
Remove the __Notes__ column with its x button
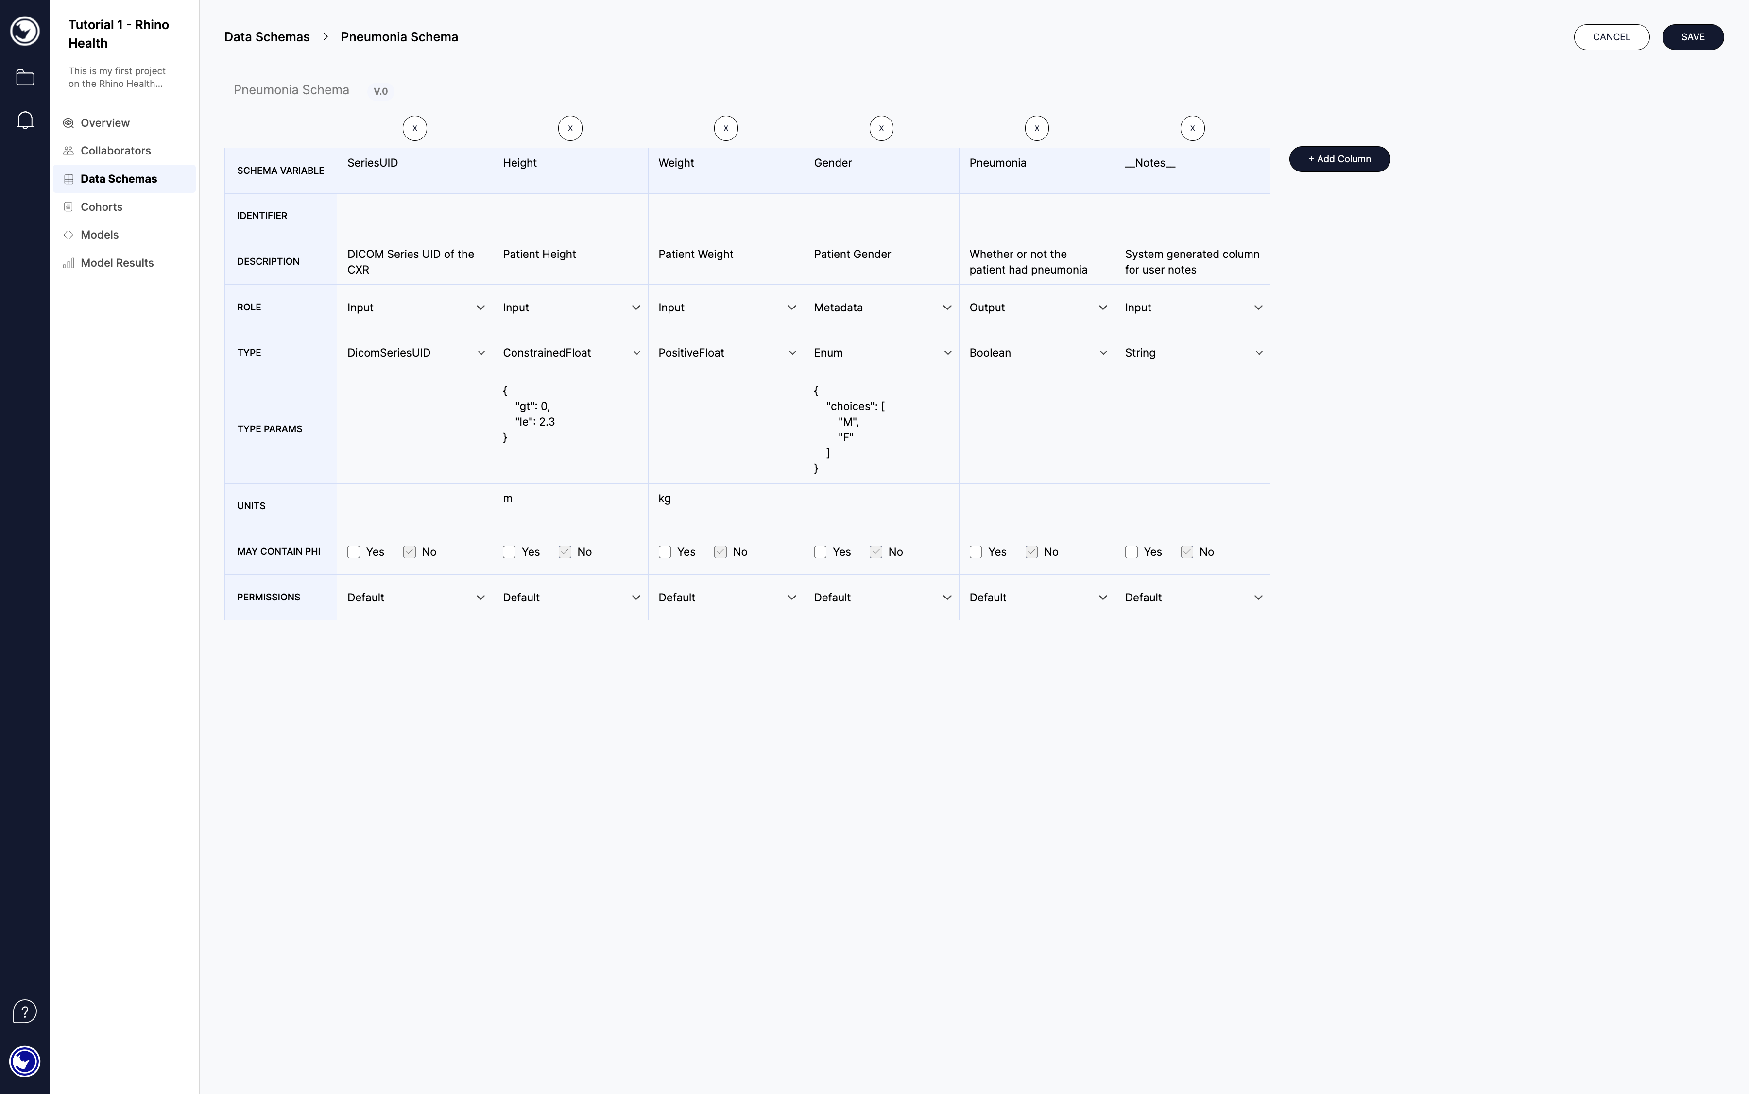click(1193, 128)
